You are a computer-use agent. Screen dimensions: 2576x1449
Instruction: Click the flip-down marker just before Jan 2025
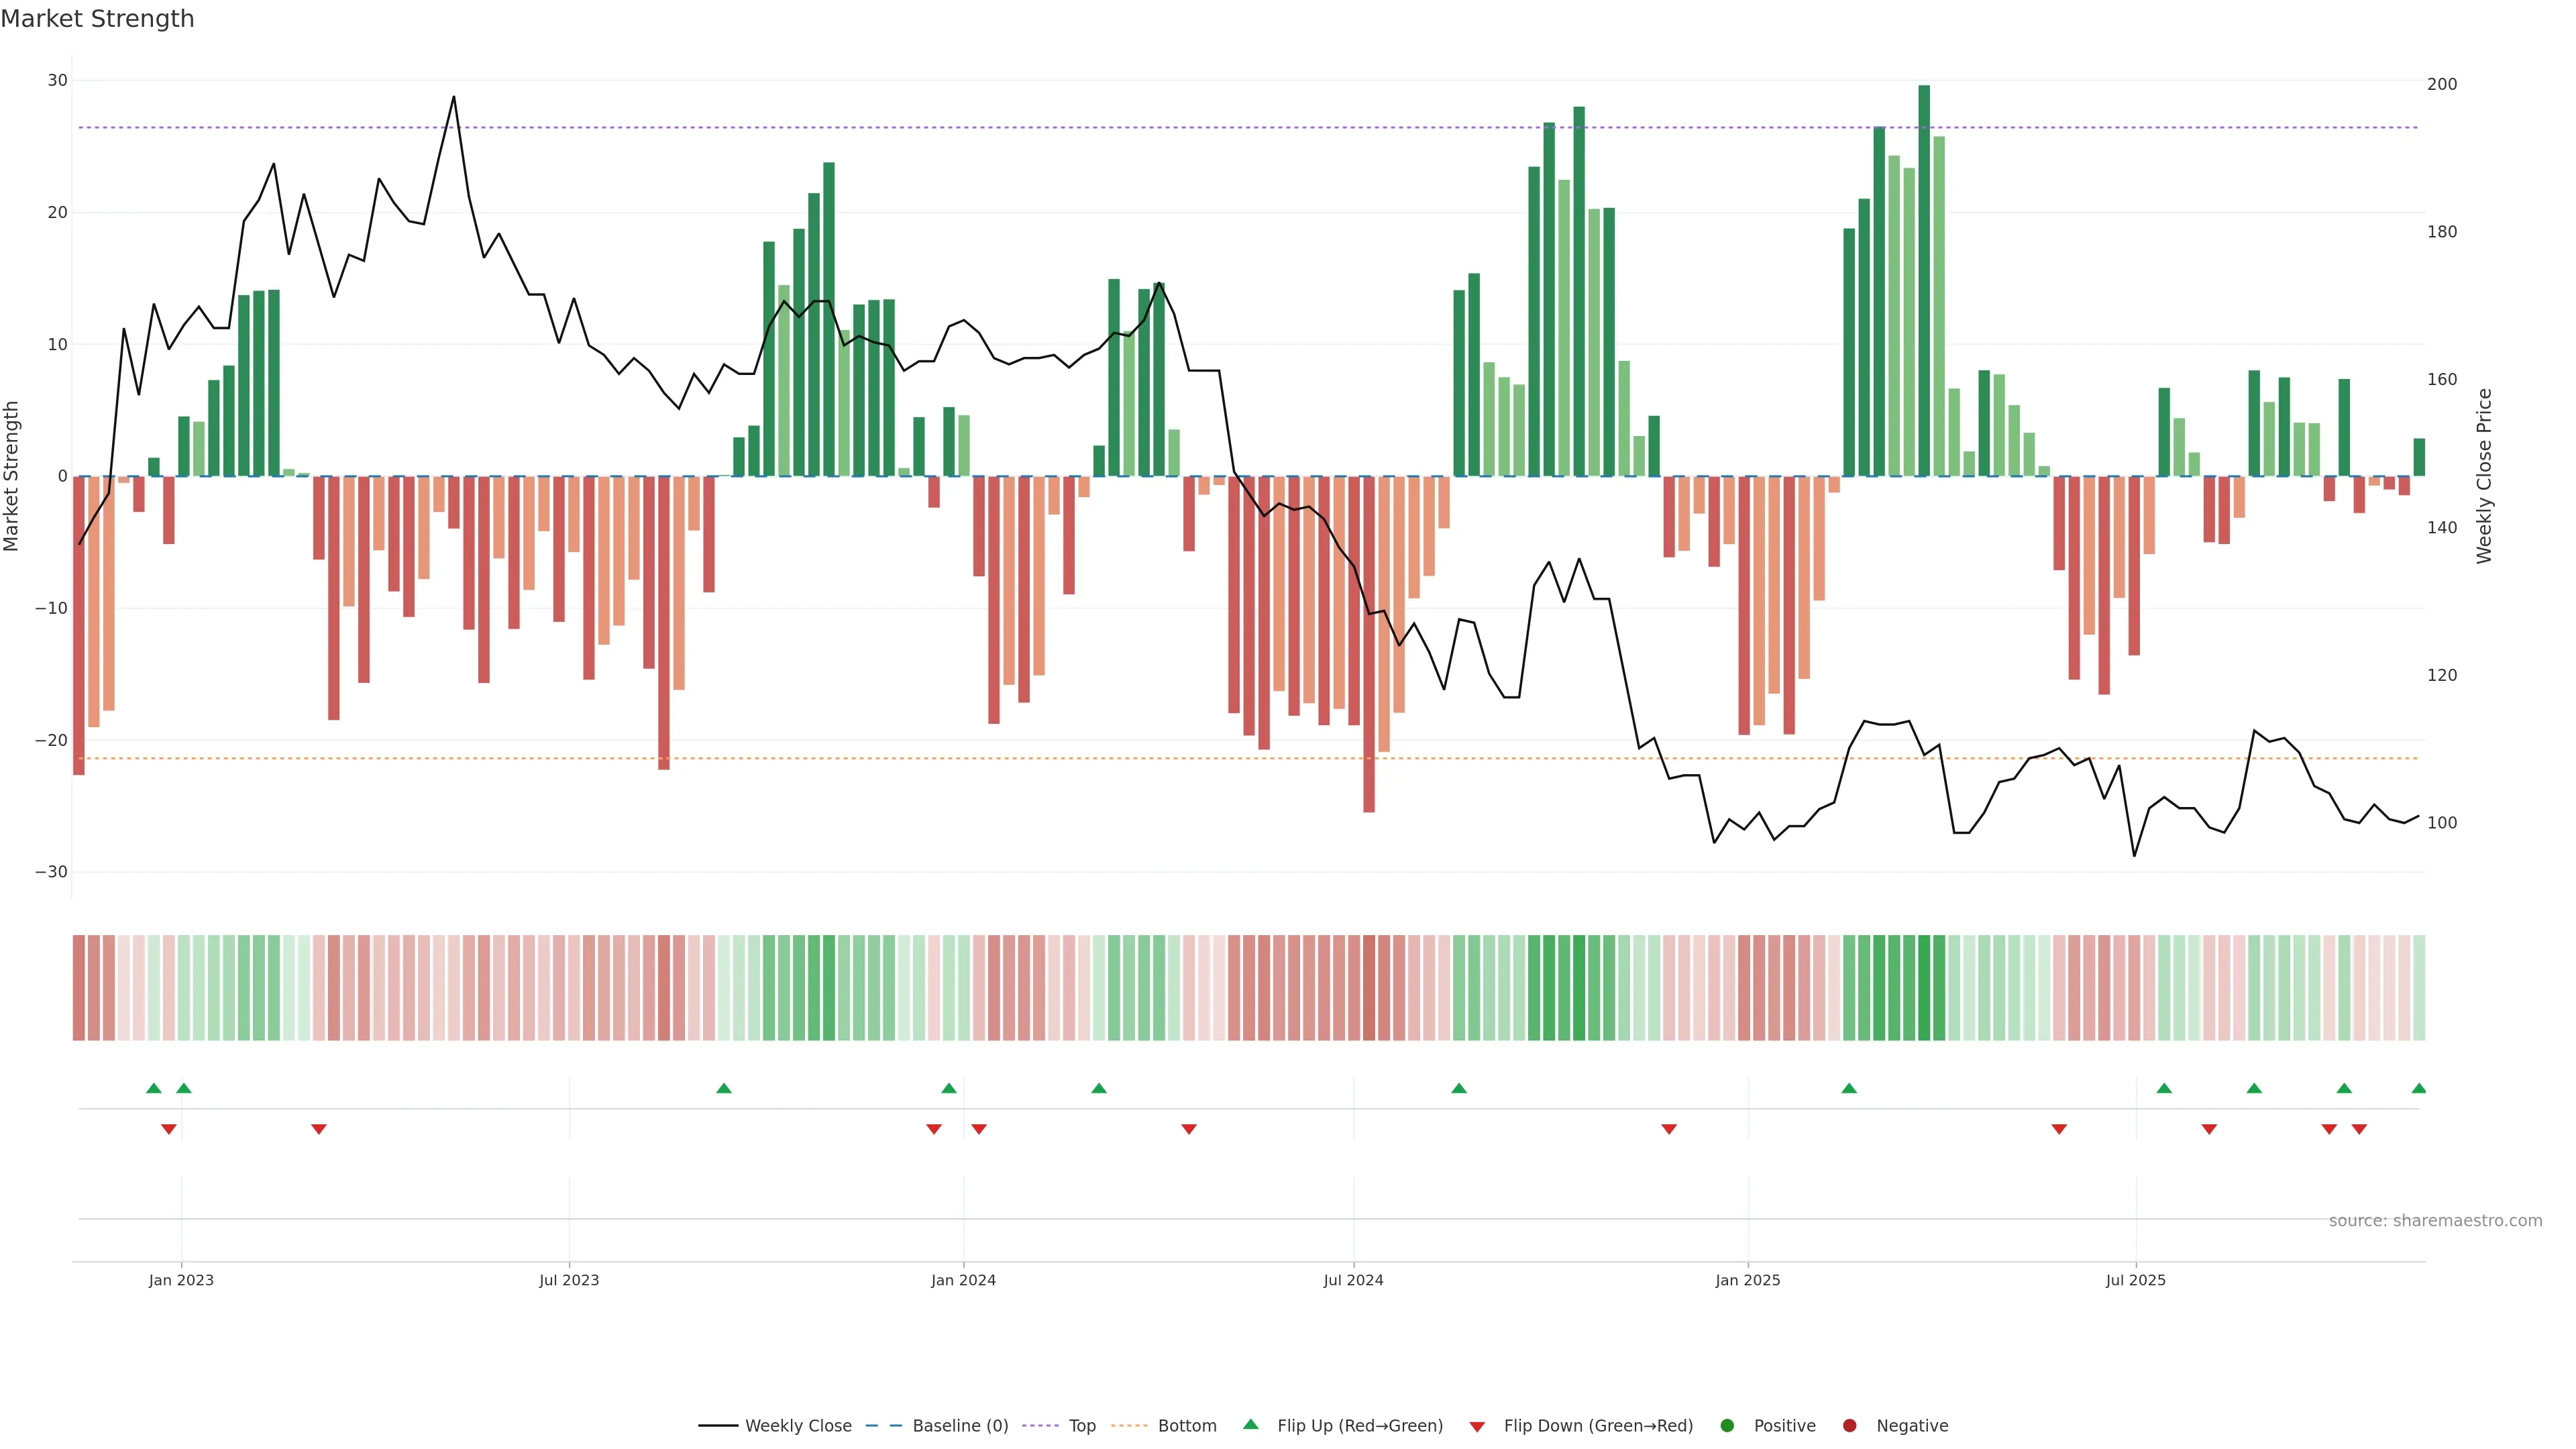pyautogui.click(x=1668, y=1129)
